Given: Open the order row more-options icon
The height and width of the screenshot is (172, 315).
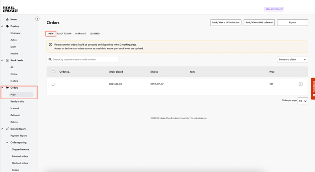Looking at the screenshot, I should [x=301, y=84].
